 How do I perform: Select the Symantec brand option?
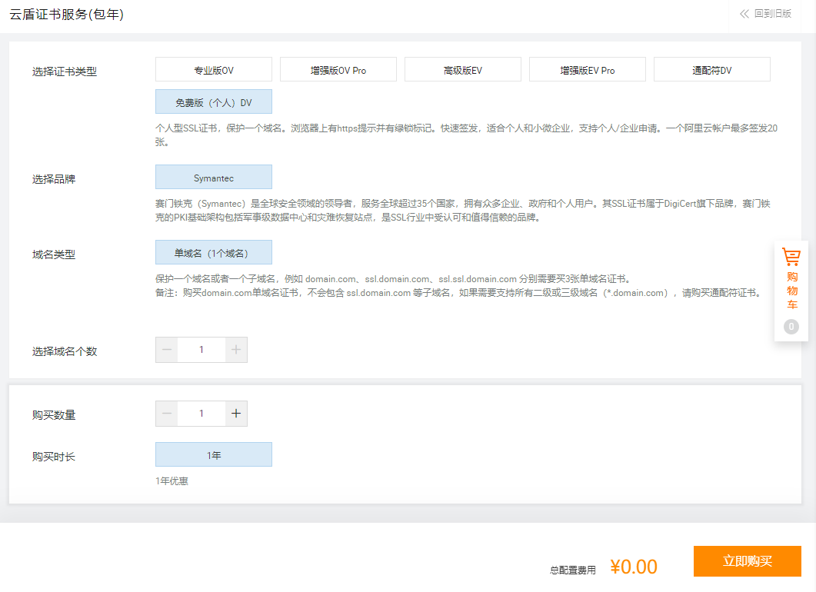coord(214,177)
